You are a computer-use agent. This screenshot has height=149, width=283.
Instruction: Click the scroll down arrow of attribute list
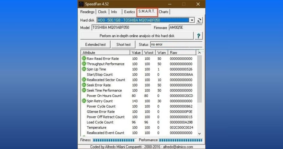pos(199,134)
